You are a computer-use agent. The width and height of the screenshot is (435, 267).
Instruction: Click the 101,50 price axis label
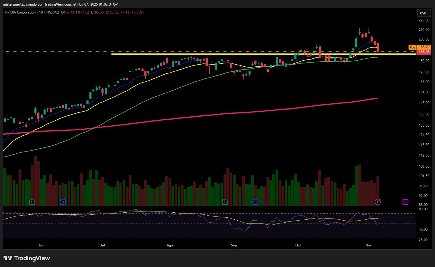tap(424, 176)
